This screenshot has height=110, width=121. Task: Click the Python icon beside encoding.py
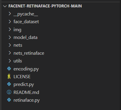point(9,69)
